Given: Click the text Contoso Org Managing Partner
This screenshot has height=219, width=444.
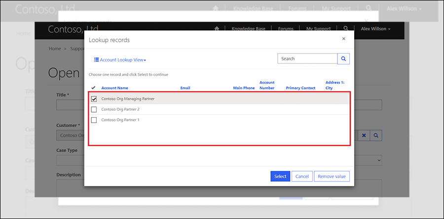Looking at the screenshot, I should (x=128, y=99).
